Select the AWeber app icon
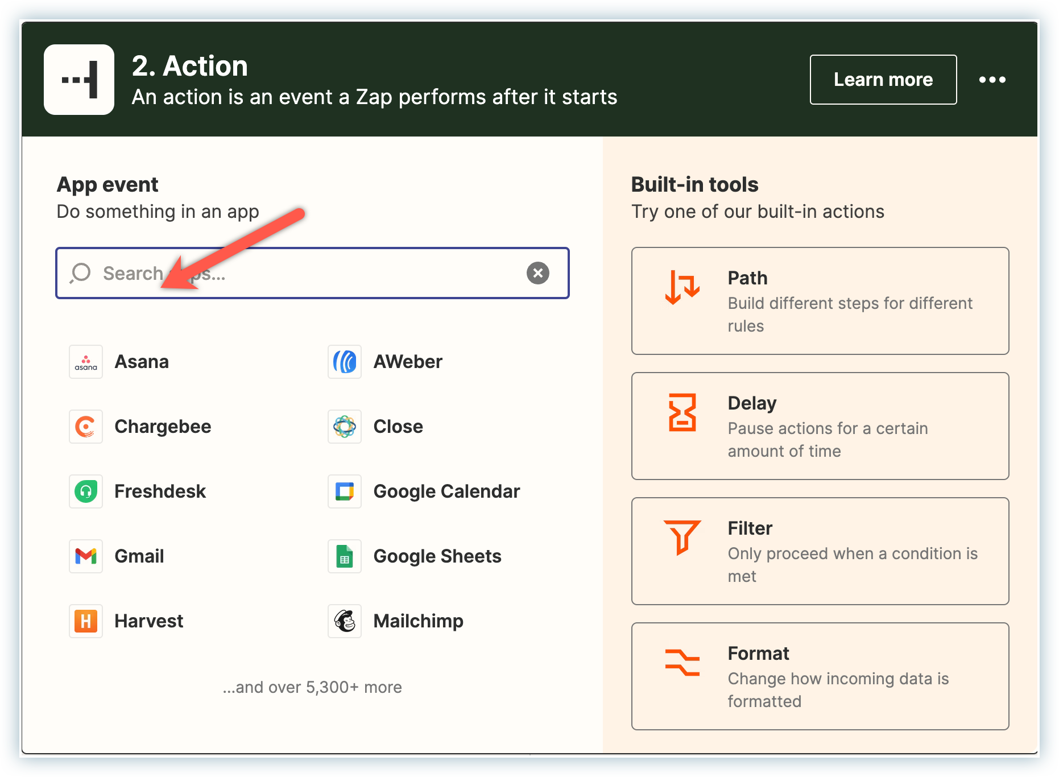Viewport: 1059px width, 777px height. pos(345,362)
